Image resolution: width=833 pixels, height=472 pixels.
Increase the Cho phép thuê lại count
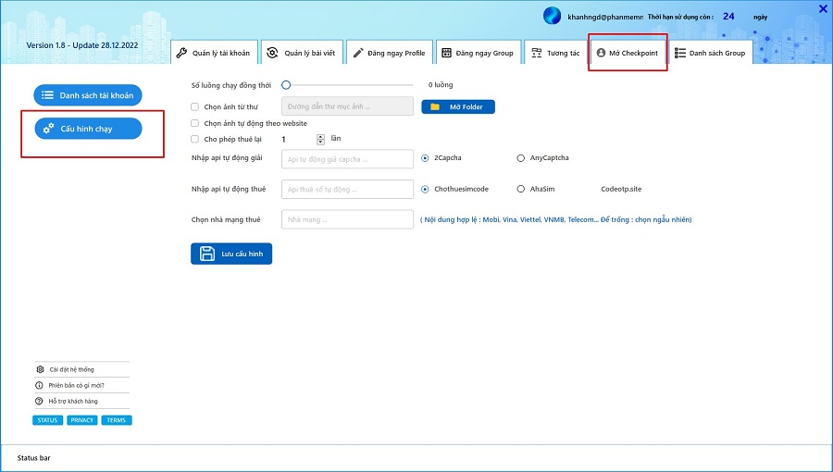click(320, 136)
